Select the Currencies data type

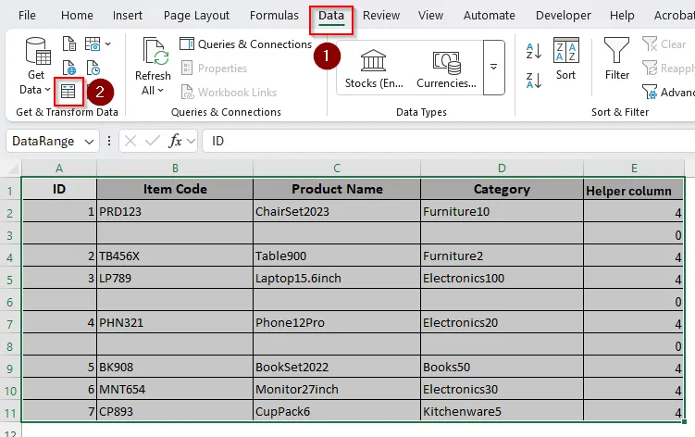click(x=446, y=68)
